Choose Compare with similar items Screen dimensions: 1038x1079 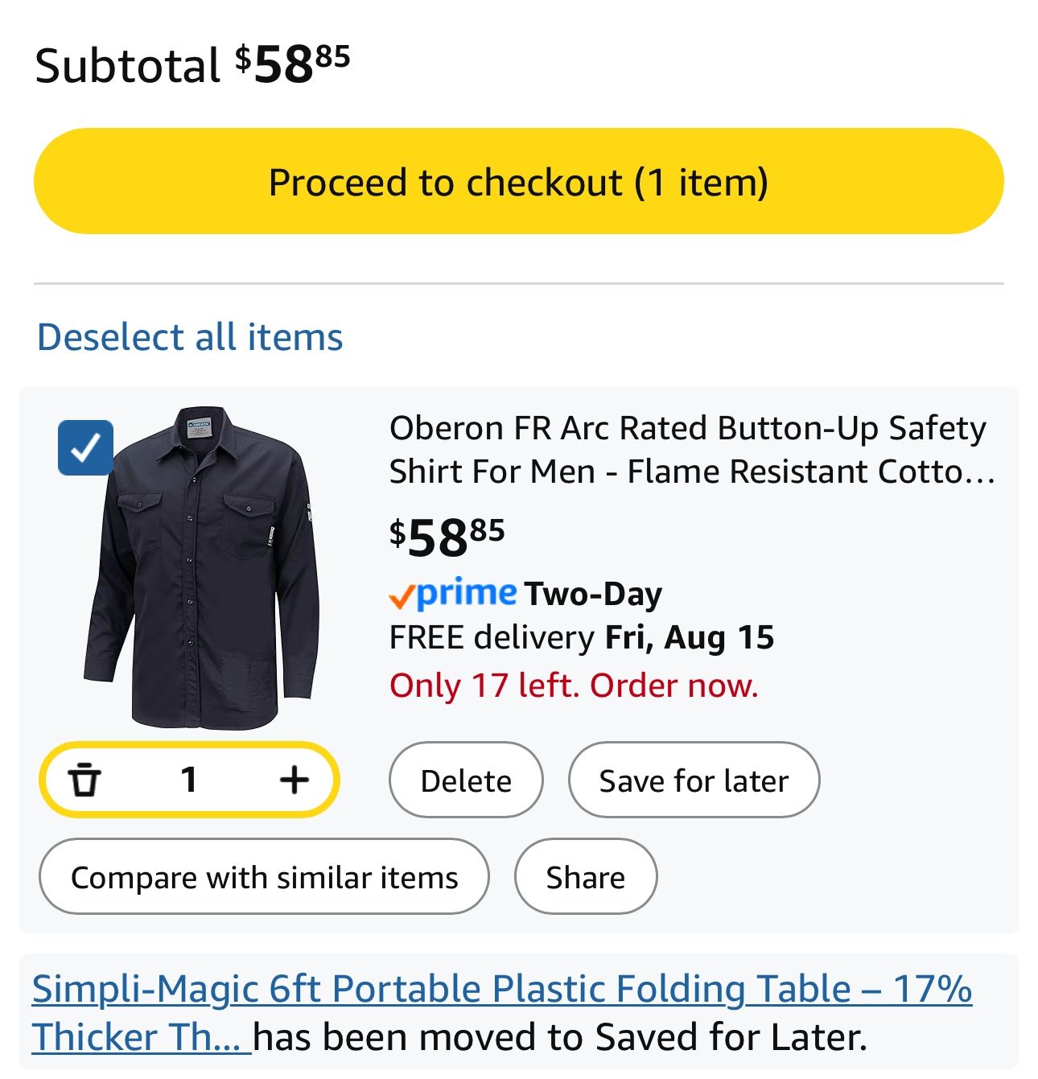[x=264, y=877]
